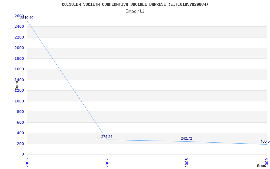The width and height of the screenshot is (270, 169).
Task: Click the 200 y-axis value
Action: coord(20,144)
